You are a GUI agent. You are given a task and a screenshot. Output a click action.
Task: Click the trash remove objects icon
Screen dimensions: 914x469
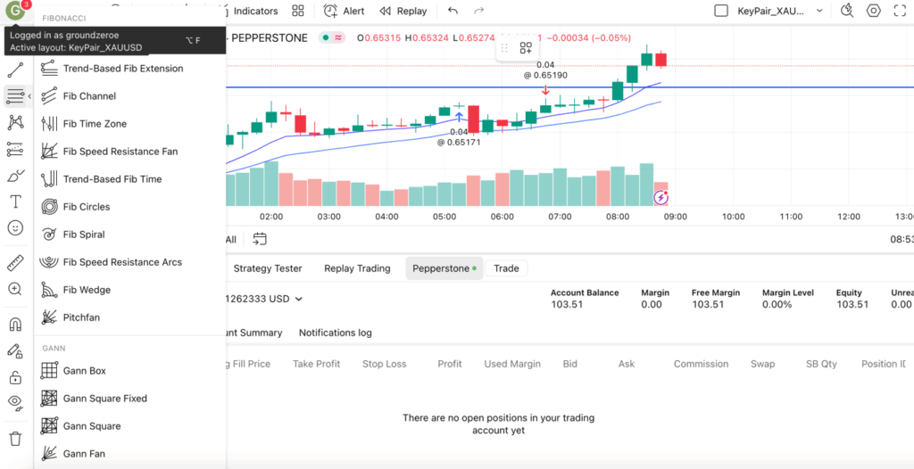(x=15, y=438)
